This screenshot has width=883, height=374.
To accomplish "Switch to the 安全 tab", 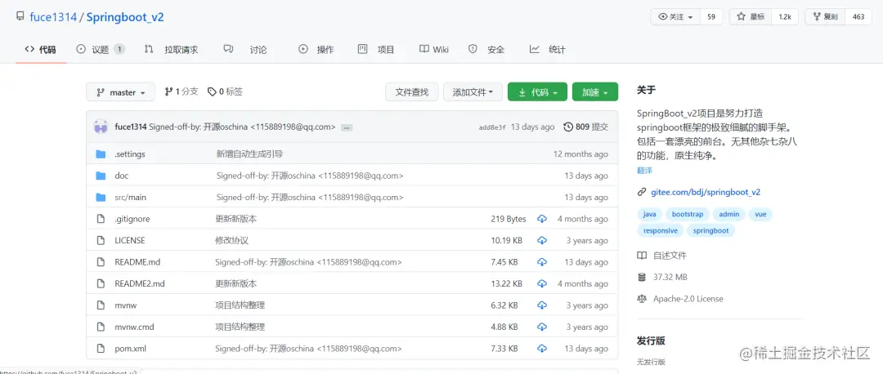I will click(486, 50).
